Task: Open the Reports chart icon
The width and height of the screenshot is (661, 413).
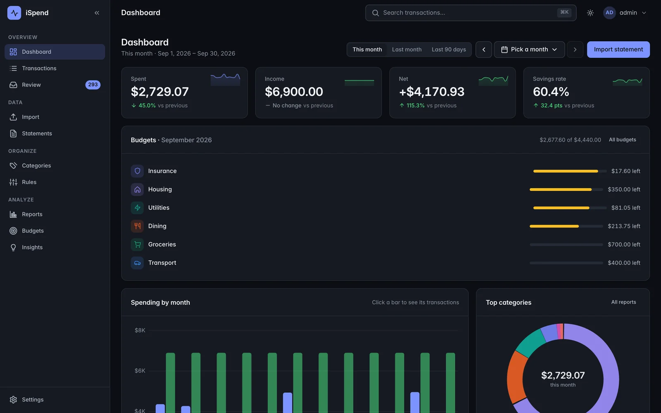Action: point(13,214)
